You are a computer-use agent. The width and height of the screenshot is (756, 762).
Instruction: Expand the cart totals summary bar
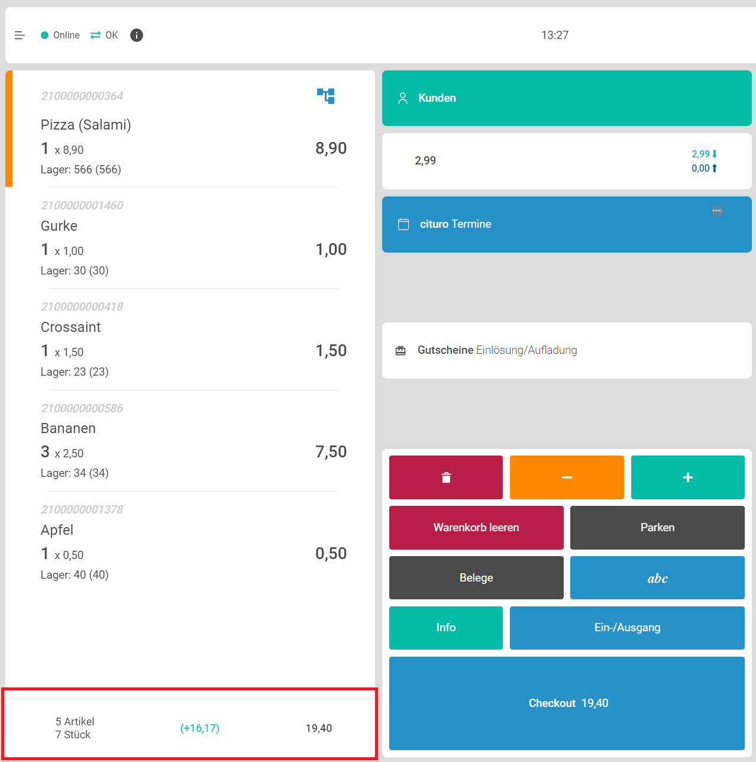click(189, 728)
